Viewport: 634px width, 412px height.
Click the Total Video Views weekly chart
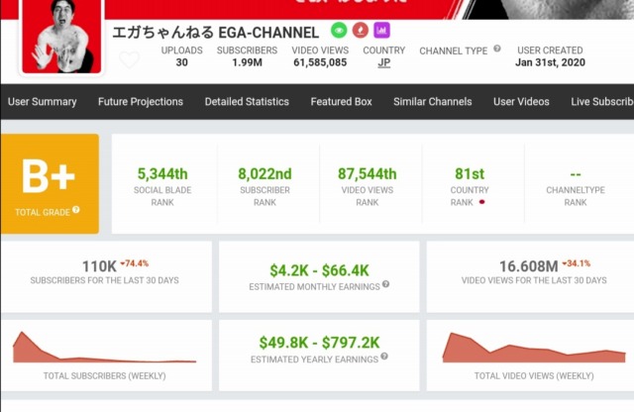tap(534, 348)
